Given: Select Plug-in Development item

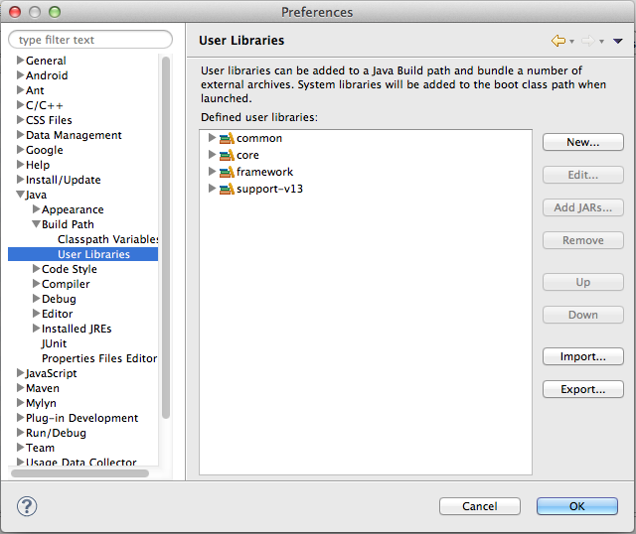Looking at the screenshot, I should (x=81, y=418).
